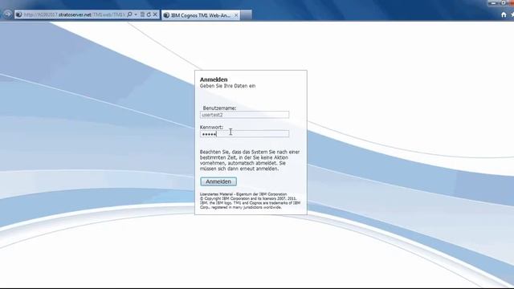
Task: Click the stratoserver.net URL in address bar
Action: [x=74, y=14]
